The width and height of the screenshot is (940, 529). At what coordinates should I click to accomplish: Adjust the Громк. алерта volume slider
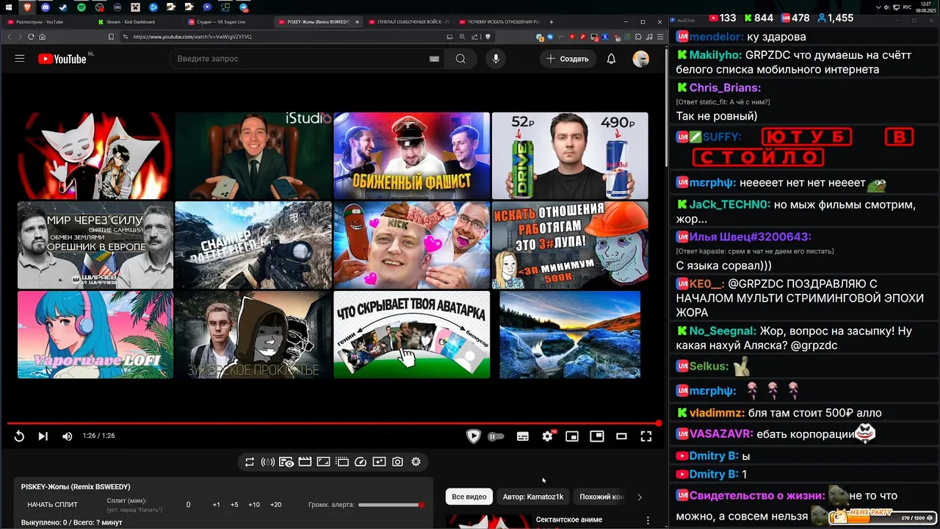click(391, 505)
